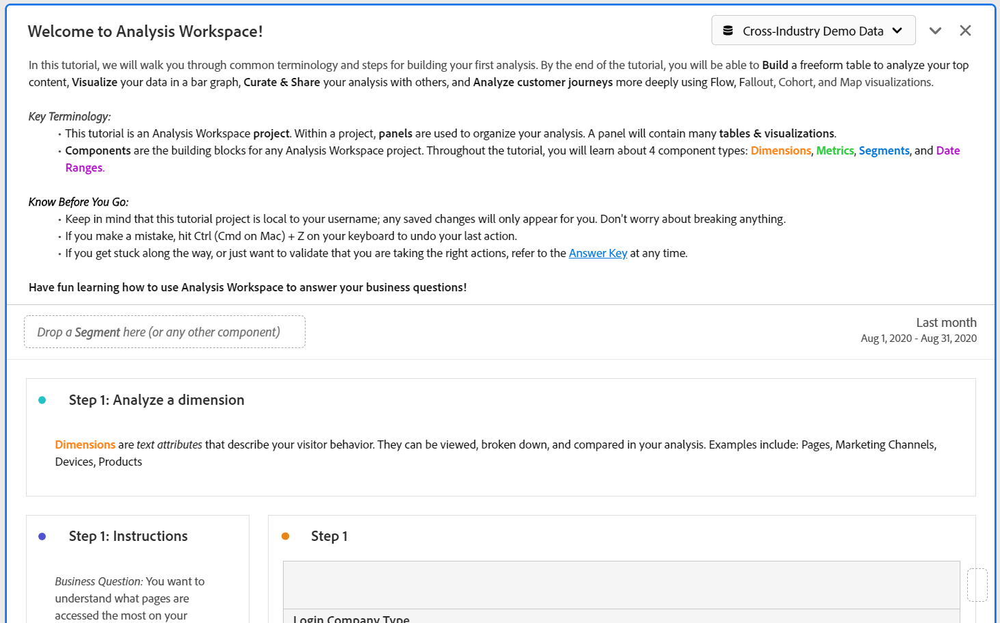
Task: Click the blue Segments term
Action: 884,150
